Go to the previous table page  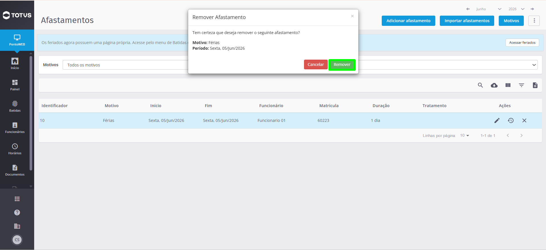coord(508,136)
